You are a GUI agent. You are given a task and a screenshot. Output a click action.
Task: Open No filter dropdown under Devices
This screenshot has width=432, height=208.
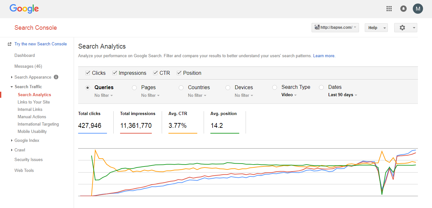pyautogui.click(x=244, y=95)
